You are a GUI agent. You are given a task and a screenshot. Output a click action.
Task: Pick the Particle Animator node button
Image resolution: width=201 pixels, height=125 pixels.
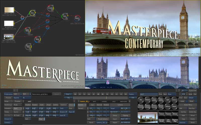[x=147, y=106]
